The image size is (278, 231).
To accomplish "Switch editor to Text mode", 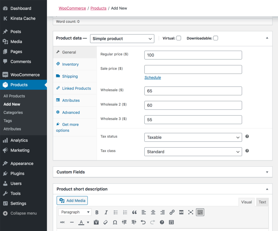I will pos(262,202).
